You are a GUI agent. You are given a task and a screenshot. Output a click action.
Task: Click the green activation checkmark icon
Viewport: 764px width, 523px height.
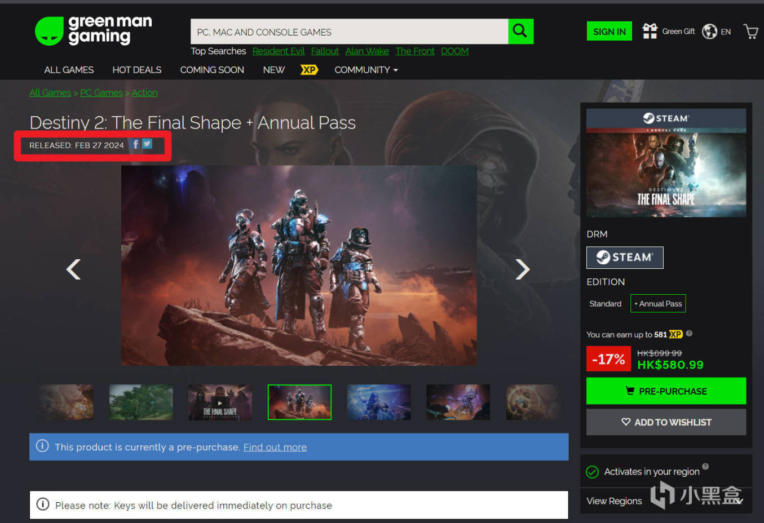(592, 472)
